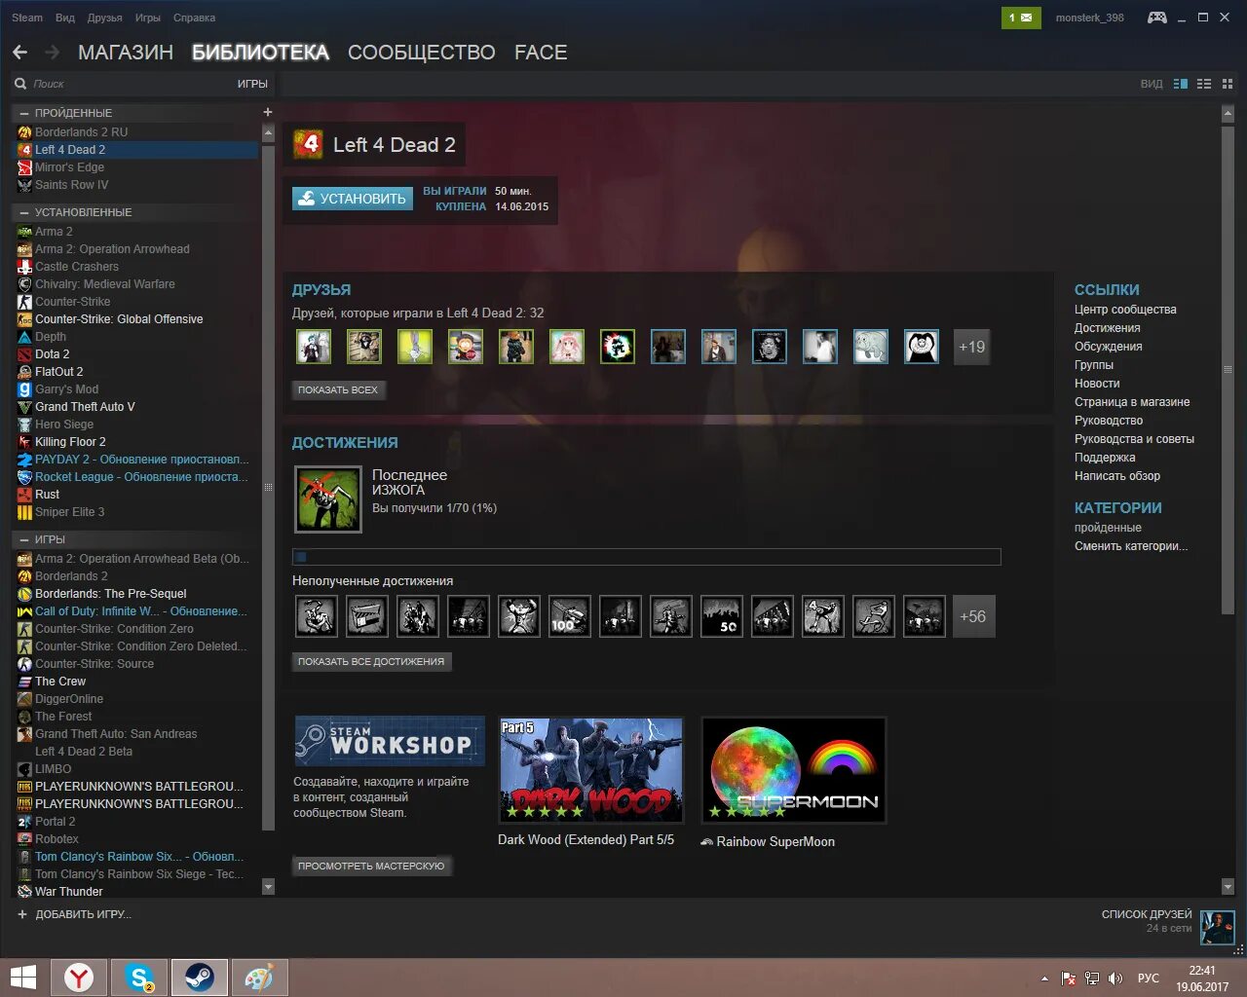Image resolution: width=1247 pixels, height=997 pixels.
Task: Go back with the left arrow
Action: [20, 53]
